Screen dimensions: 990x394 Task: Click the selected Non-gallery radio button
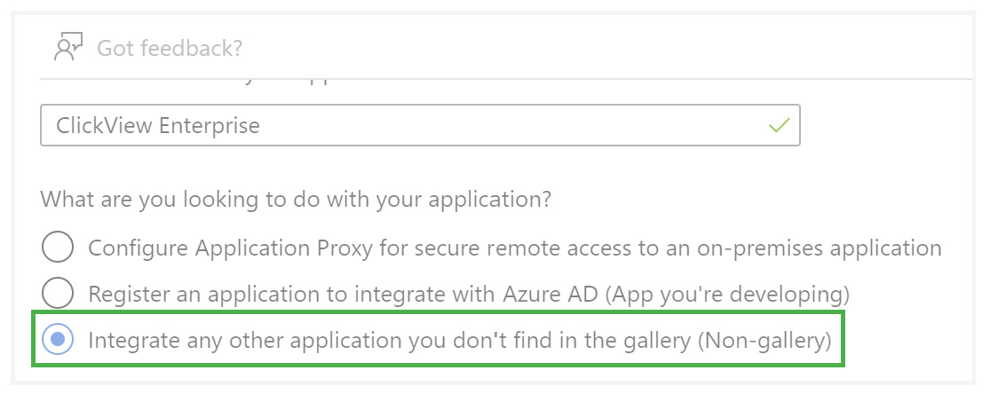click(58, 340)
